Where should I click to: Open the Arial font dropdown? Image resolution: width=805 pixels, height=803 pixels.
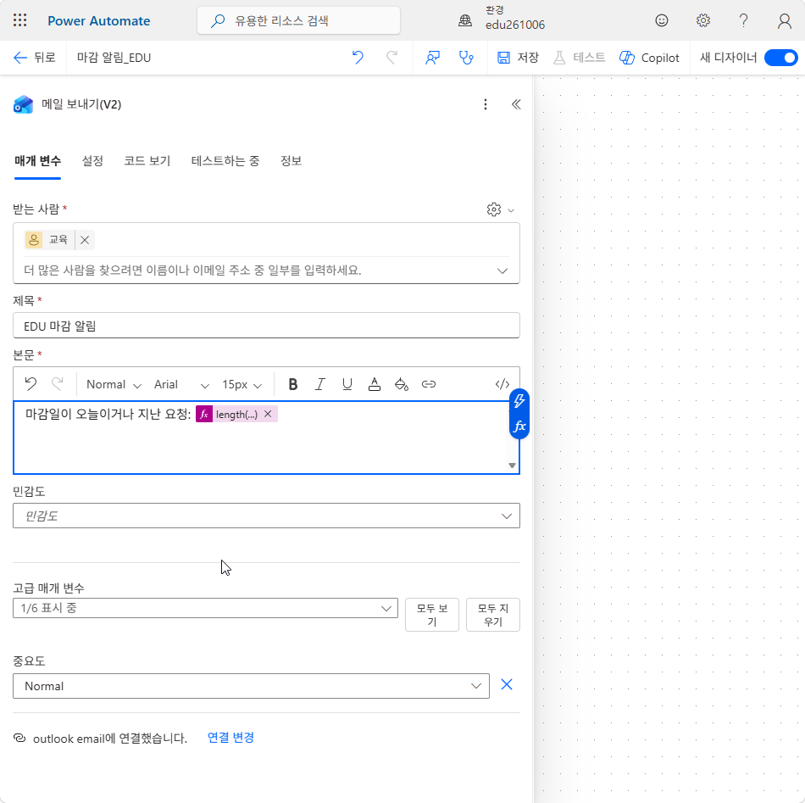point(181,384)
